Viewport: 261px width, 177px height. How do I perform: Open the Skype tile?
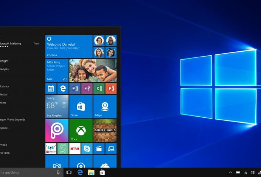pos(87,148)
